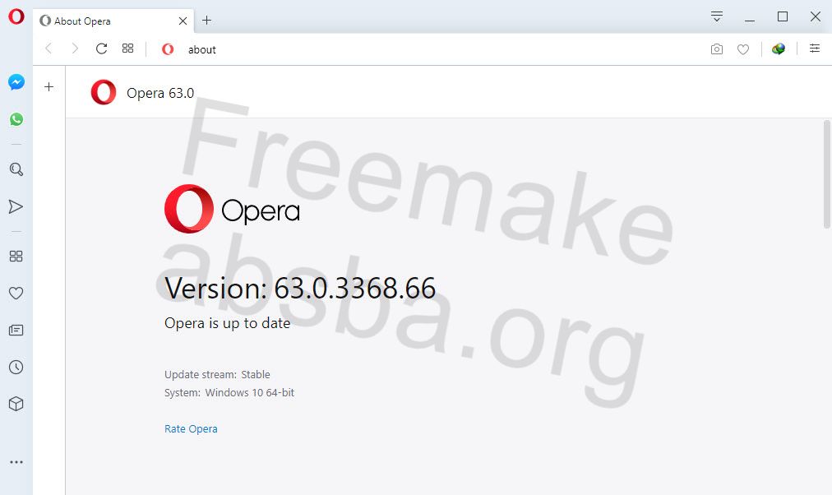Open WhatsApp in the sidebar
The image size is (832, 495).
[x=16, y=119]
